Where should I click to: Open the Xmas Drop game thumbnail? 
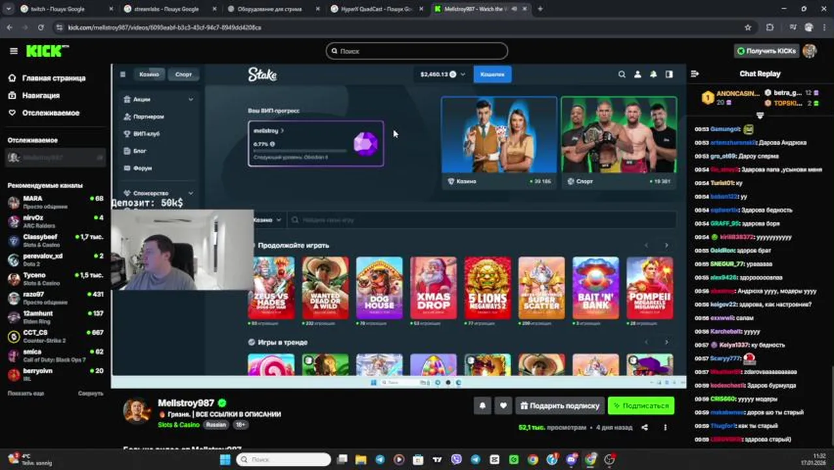tap(434, 288)
